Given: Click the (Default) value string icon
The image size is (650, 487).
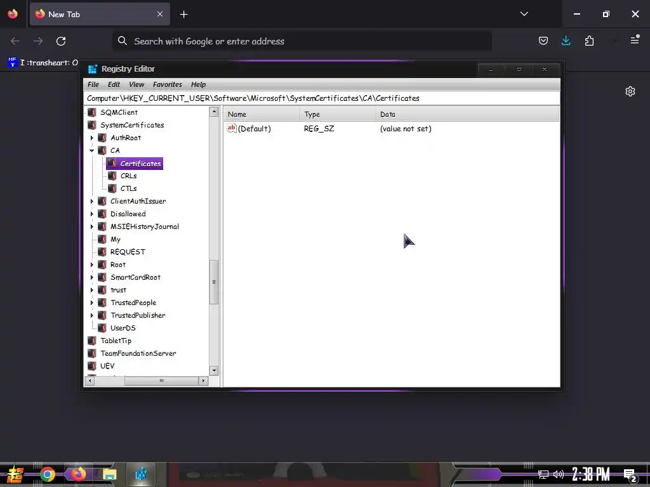Looking at the screenshot, I should 231,128.
